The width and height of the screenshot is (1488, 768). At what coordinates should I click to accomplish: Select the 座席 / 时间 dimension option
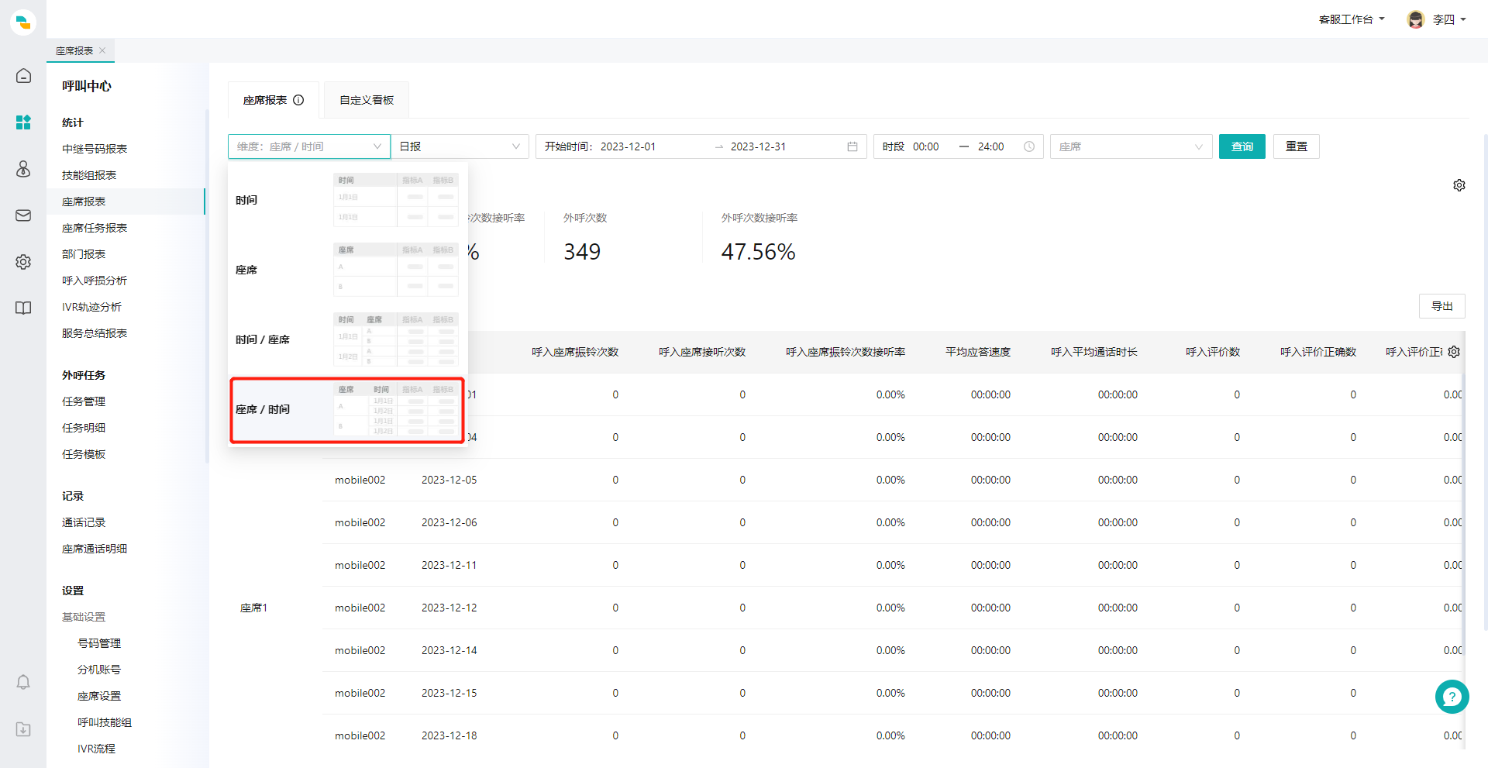pos(347,410)
